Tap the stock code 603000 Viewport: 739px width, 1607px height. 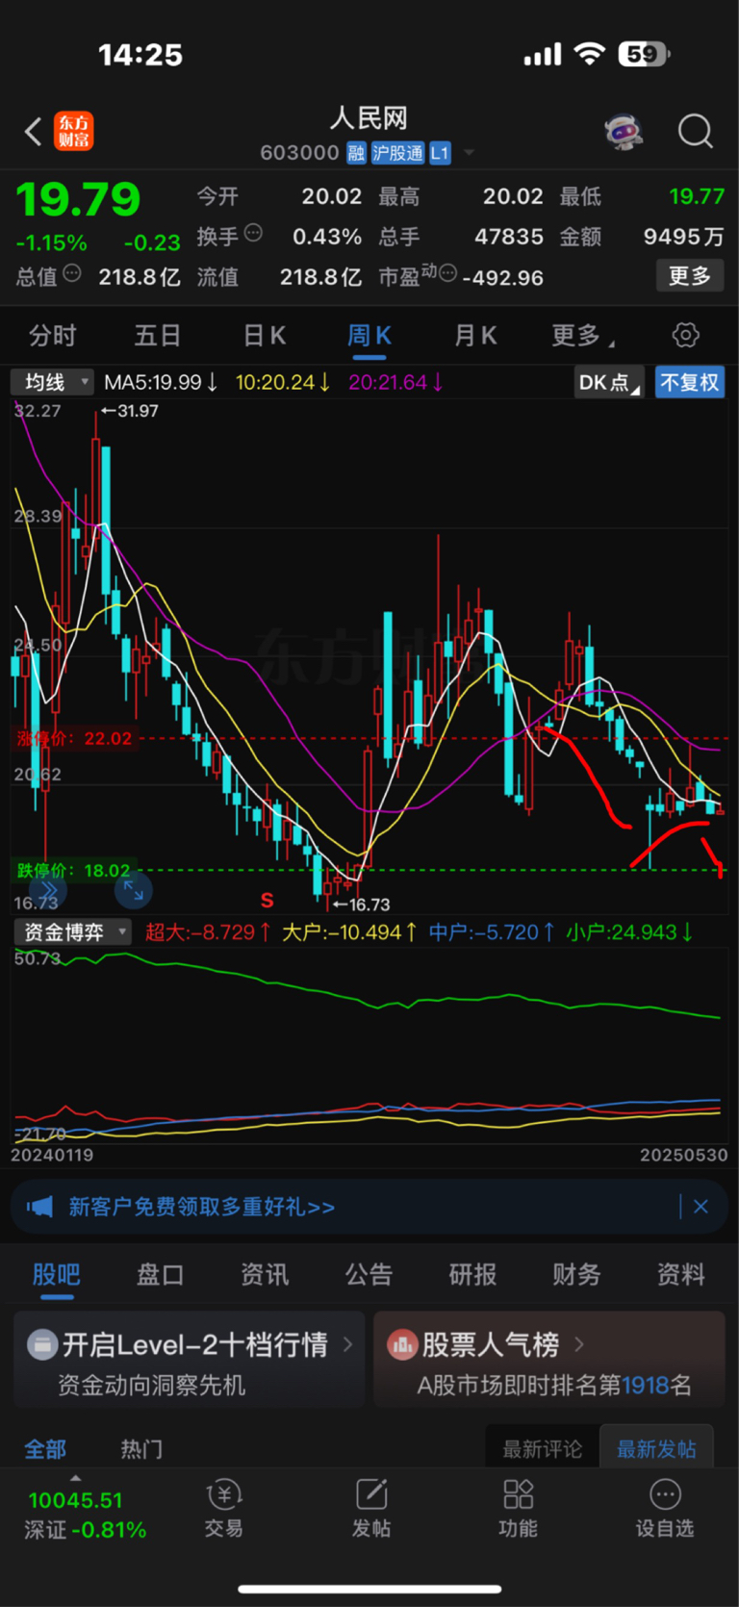pyautogui.click(x=299, y=153)
